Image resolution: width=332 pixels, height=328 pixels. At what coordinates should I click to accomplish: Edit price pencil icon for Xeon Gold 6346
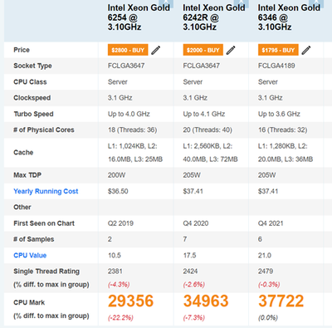click(306, 50)
